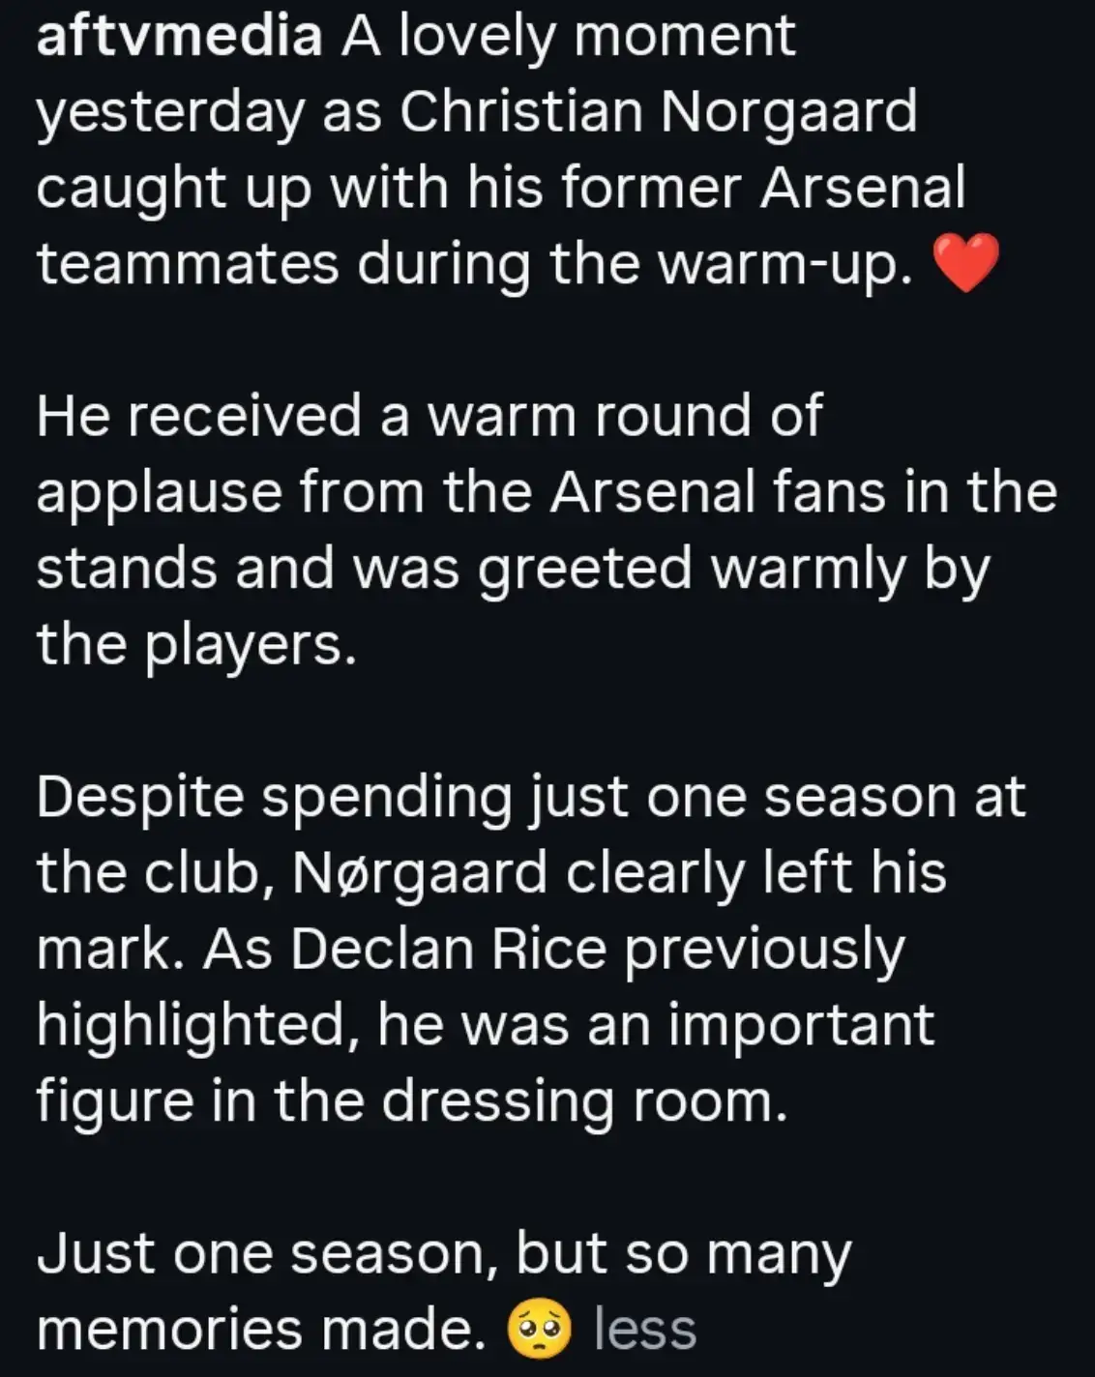Open the aftvmedia profile username

179,37
